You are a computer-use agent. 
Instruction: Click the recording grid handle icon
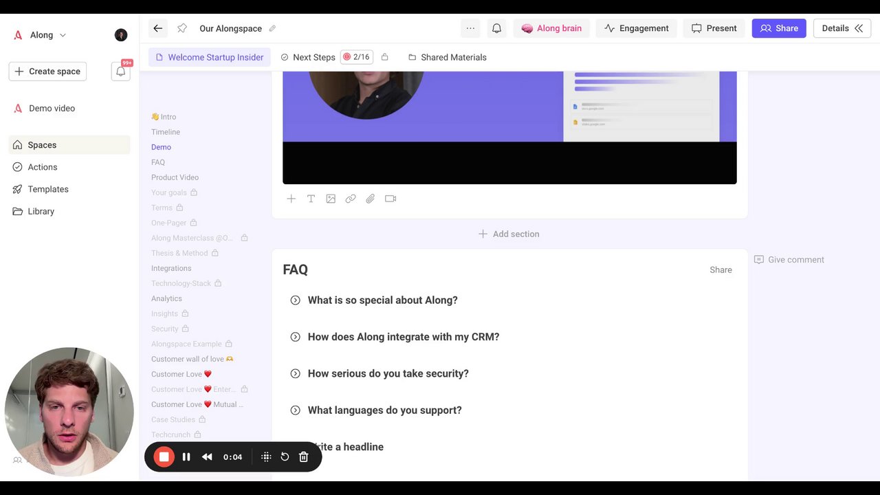pos(266,456)
